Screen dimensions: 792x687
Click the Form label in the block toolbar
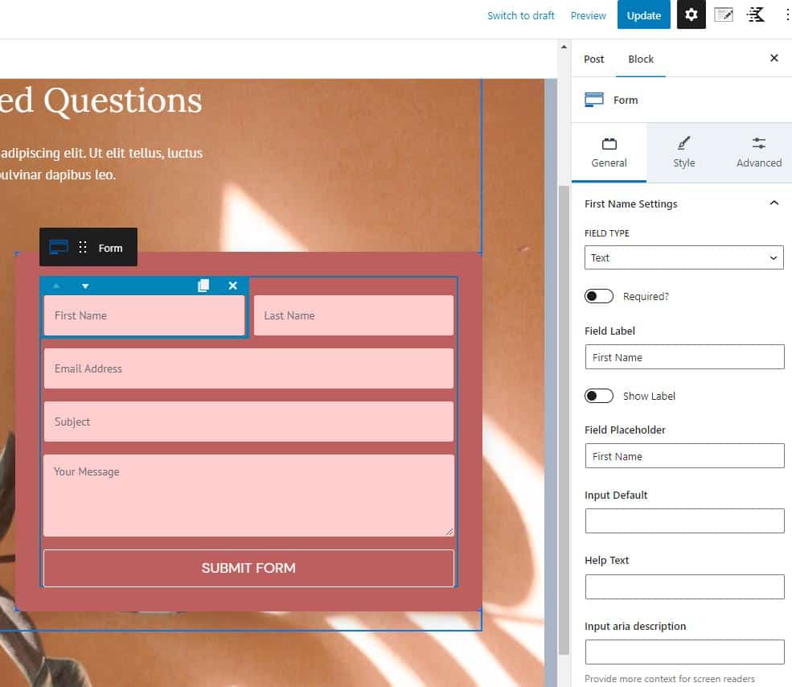click(111, 249)
